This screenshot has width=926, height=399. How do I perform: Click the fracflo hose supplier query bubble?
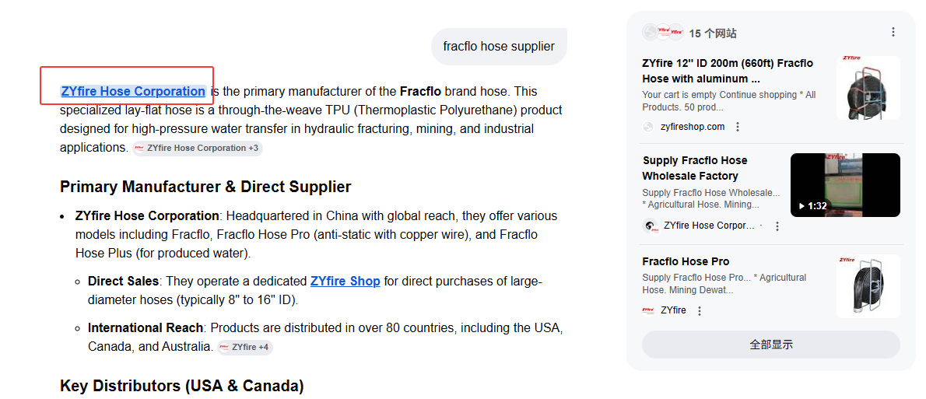(x=499, y=47)
